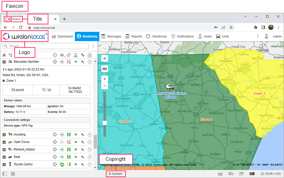Click the Mercedes Sprinter van marker on map
Image resolution: width=284 pixels, height=178 pixels.
170,87
